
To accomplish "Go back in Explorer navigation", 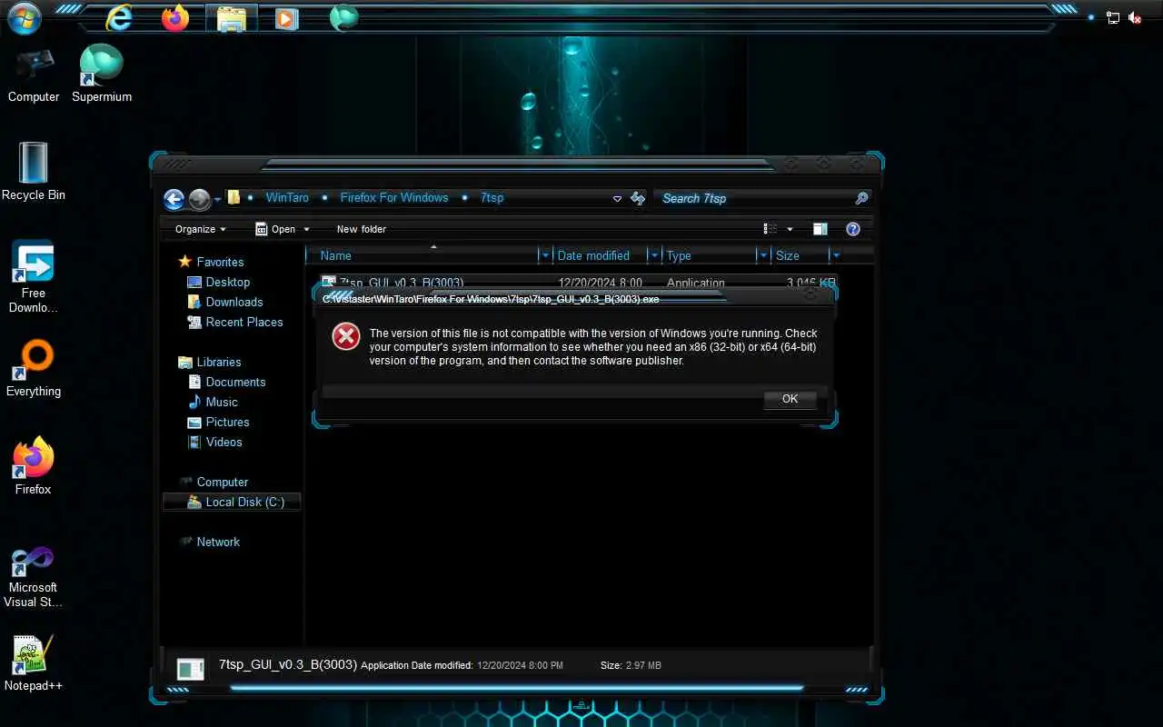I will click(174, 199).
